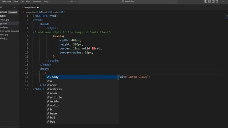Screen dimensions: 228x128
Task: Select the bdi suggestion
Action: pos(83,118)
